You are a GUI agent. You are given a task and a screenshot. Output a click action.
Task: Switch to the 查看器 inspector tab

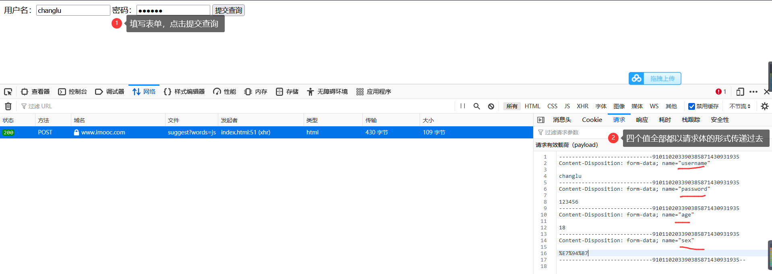tap(35, 92)
